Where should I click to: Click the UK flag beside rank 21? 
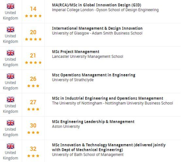click(x=10, y=53)
